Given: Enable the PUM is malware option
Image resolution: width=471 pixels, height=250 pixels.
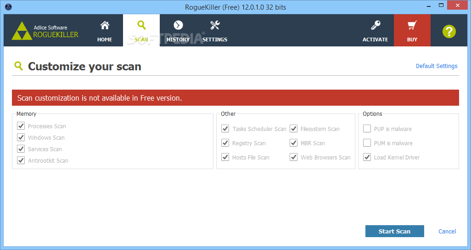Looking at the screenshot, I should 367,142.
